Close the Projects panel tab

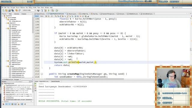click(7, 14)
